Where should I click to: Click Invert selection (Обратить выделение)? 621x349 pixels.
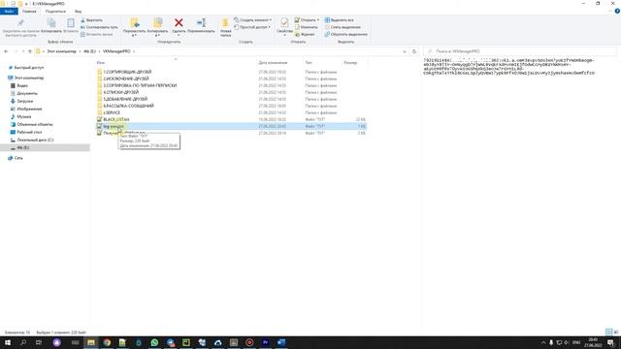(x=345, y=35)
